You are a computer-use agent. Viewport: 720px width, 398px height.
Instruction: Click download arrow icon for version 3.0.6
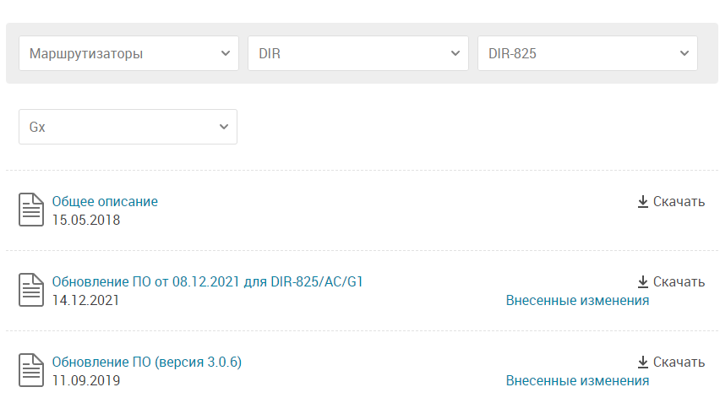click(643, 363)
